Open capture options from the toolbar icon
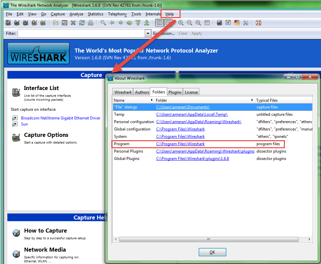The width and height of the screenshot is (321, 264). pos(17,23)
